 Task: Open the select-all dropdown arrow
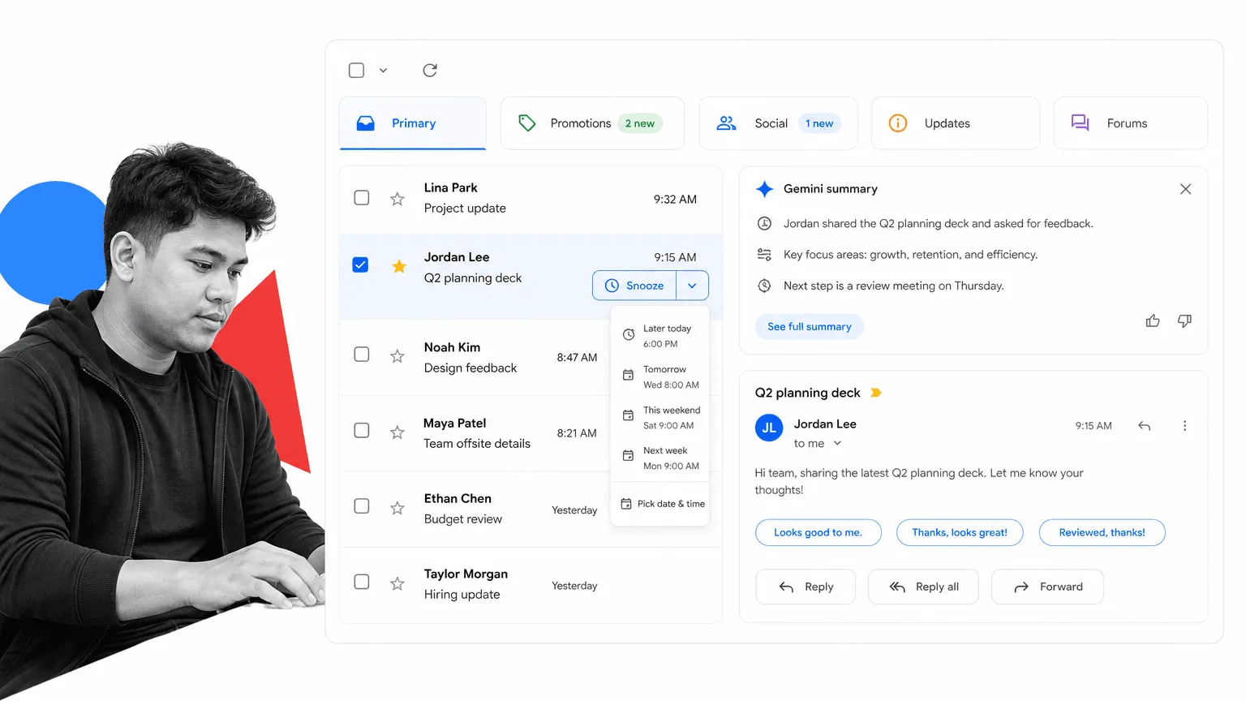pos(383,71)
